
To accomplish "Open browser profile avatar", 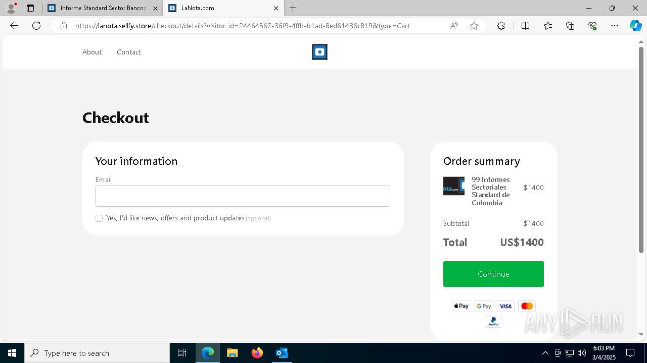I will 11,8.
